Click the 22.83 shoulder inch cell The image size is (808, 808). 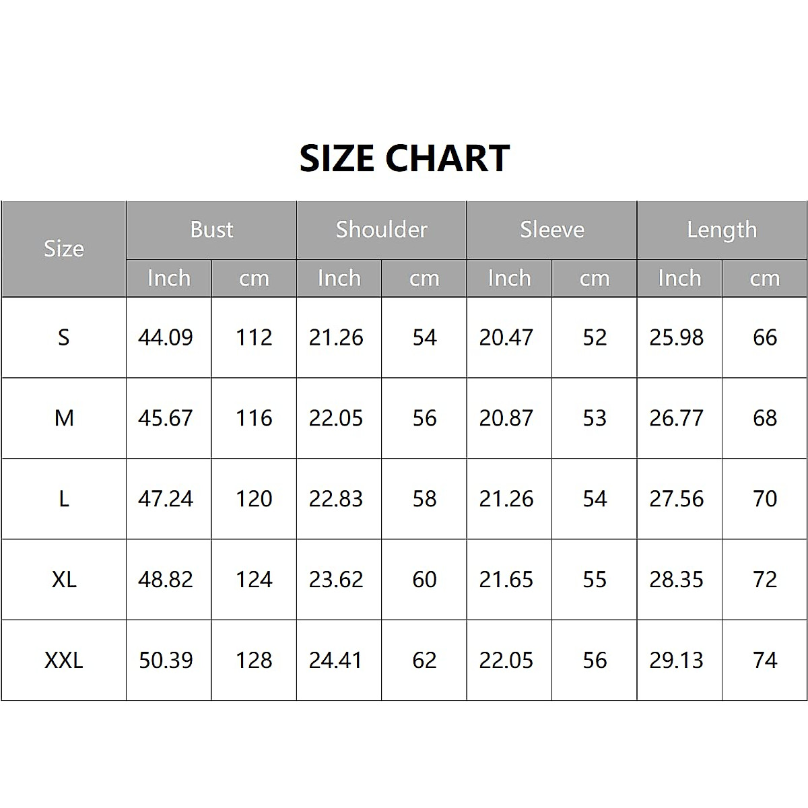pos(336,499)
